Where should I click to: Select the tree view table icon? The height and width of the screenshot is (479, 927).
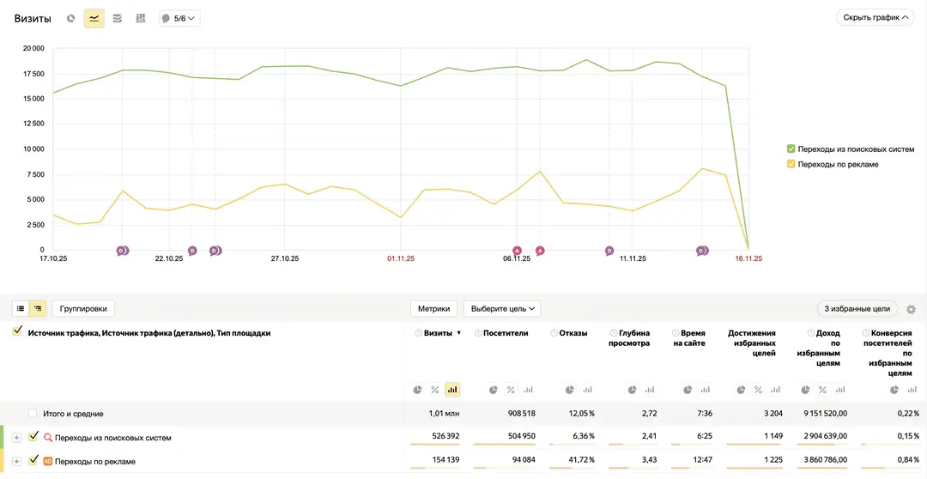pyautogui.click(x=38, y=308)
